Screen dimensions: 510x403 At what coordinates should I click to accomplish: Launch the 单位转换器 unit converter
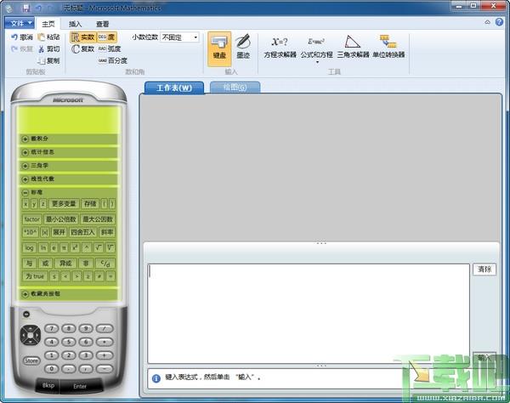(x=388, y=47)
